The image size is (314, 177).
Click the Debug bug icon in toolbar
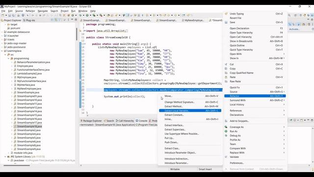tap(80, 15)
